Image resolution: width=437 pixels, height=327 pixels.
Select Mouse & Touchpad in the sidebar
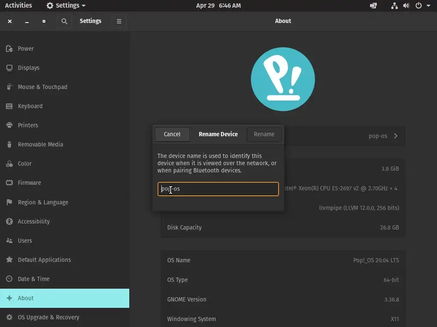65,87
